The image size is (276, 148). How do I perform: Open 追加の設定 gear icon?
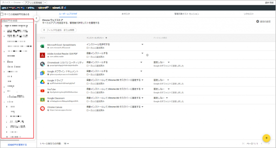point(257,21)
